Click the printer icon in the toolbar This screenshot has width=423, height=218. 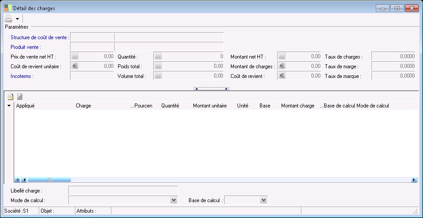tap(8, 18)
